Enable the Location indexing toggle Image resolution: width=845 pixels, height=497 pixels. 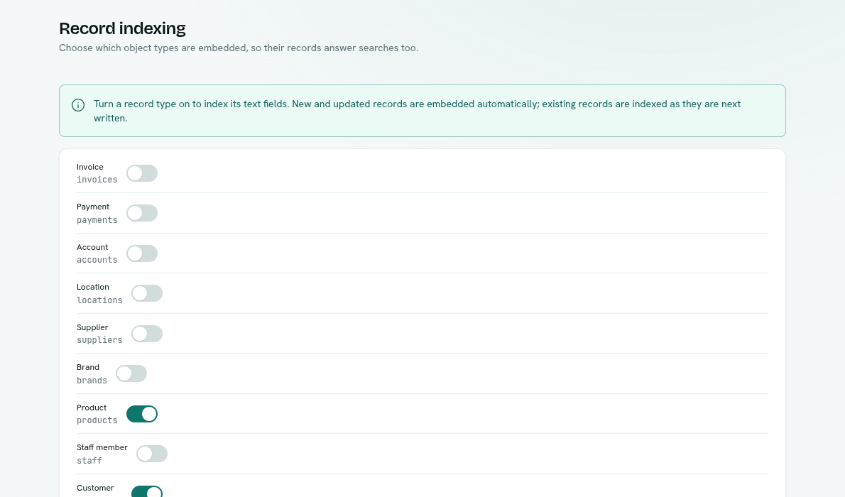click(147, 293)
